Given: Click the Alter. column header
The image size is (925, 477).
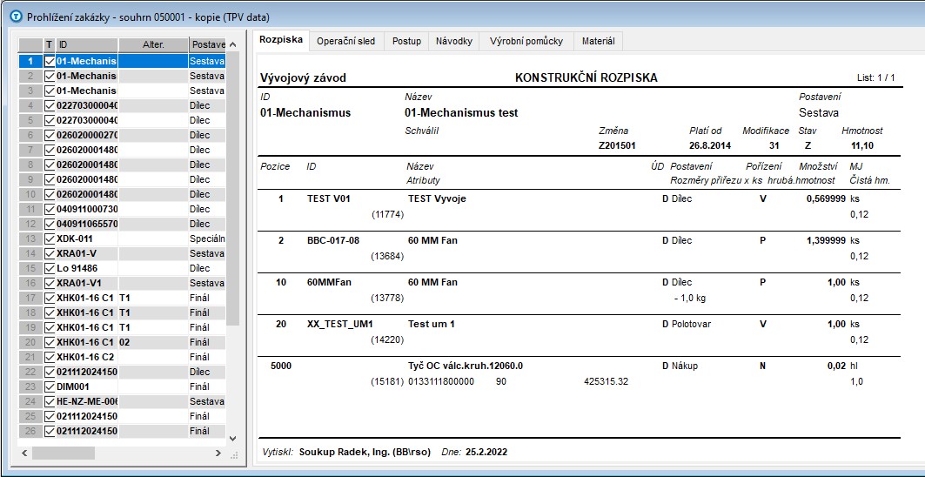Looking at the screenshot, I should click(153, 45).
